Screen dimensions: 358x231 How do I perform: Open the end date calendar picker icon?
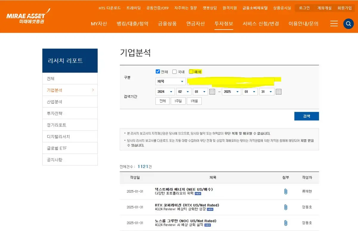279,92
